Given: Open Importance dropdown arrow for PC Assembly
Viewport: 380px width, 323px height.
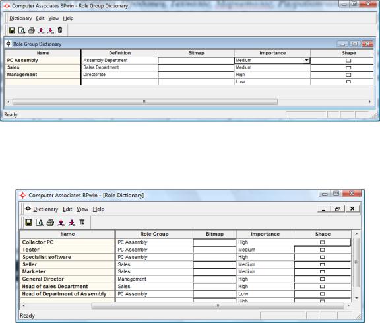Looking at the screenshot, I should [x=307, y=60].
